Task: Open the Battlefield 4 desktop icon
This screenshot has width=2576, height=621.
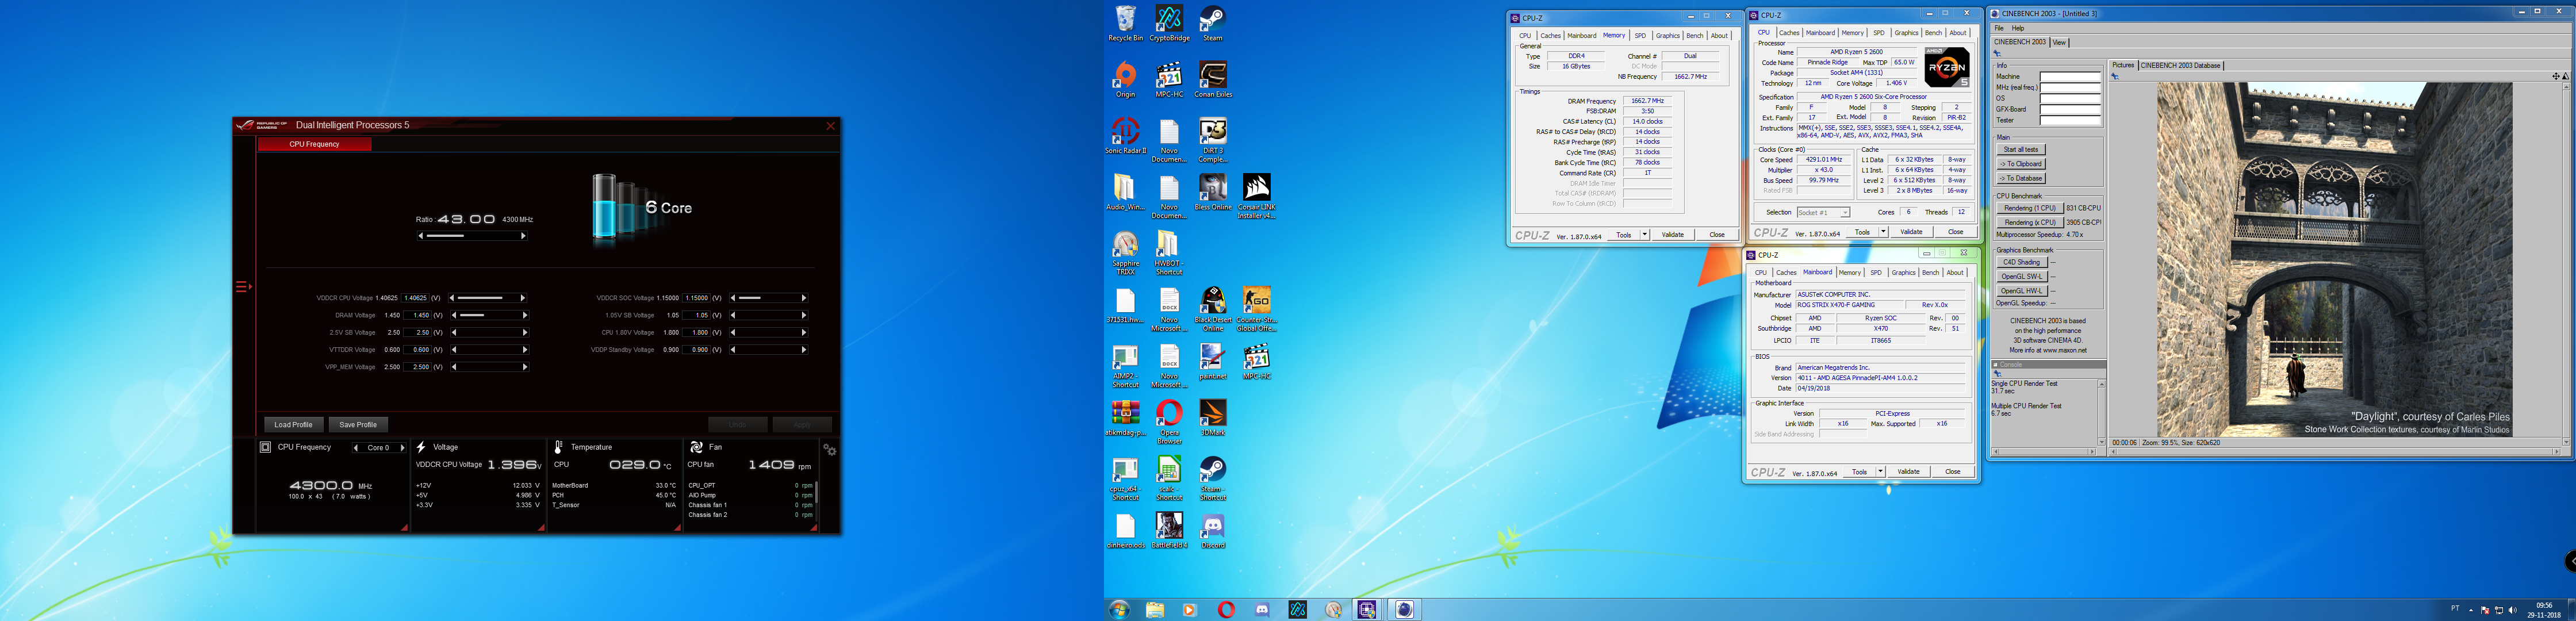Action: 1169,531
